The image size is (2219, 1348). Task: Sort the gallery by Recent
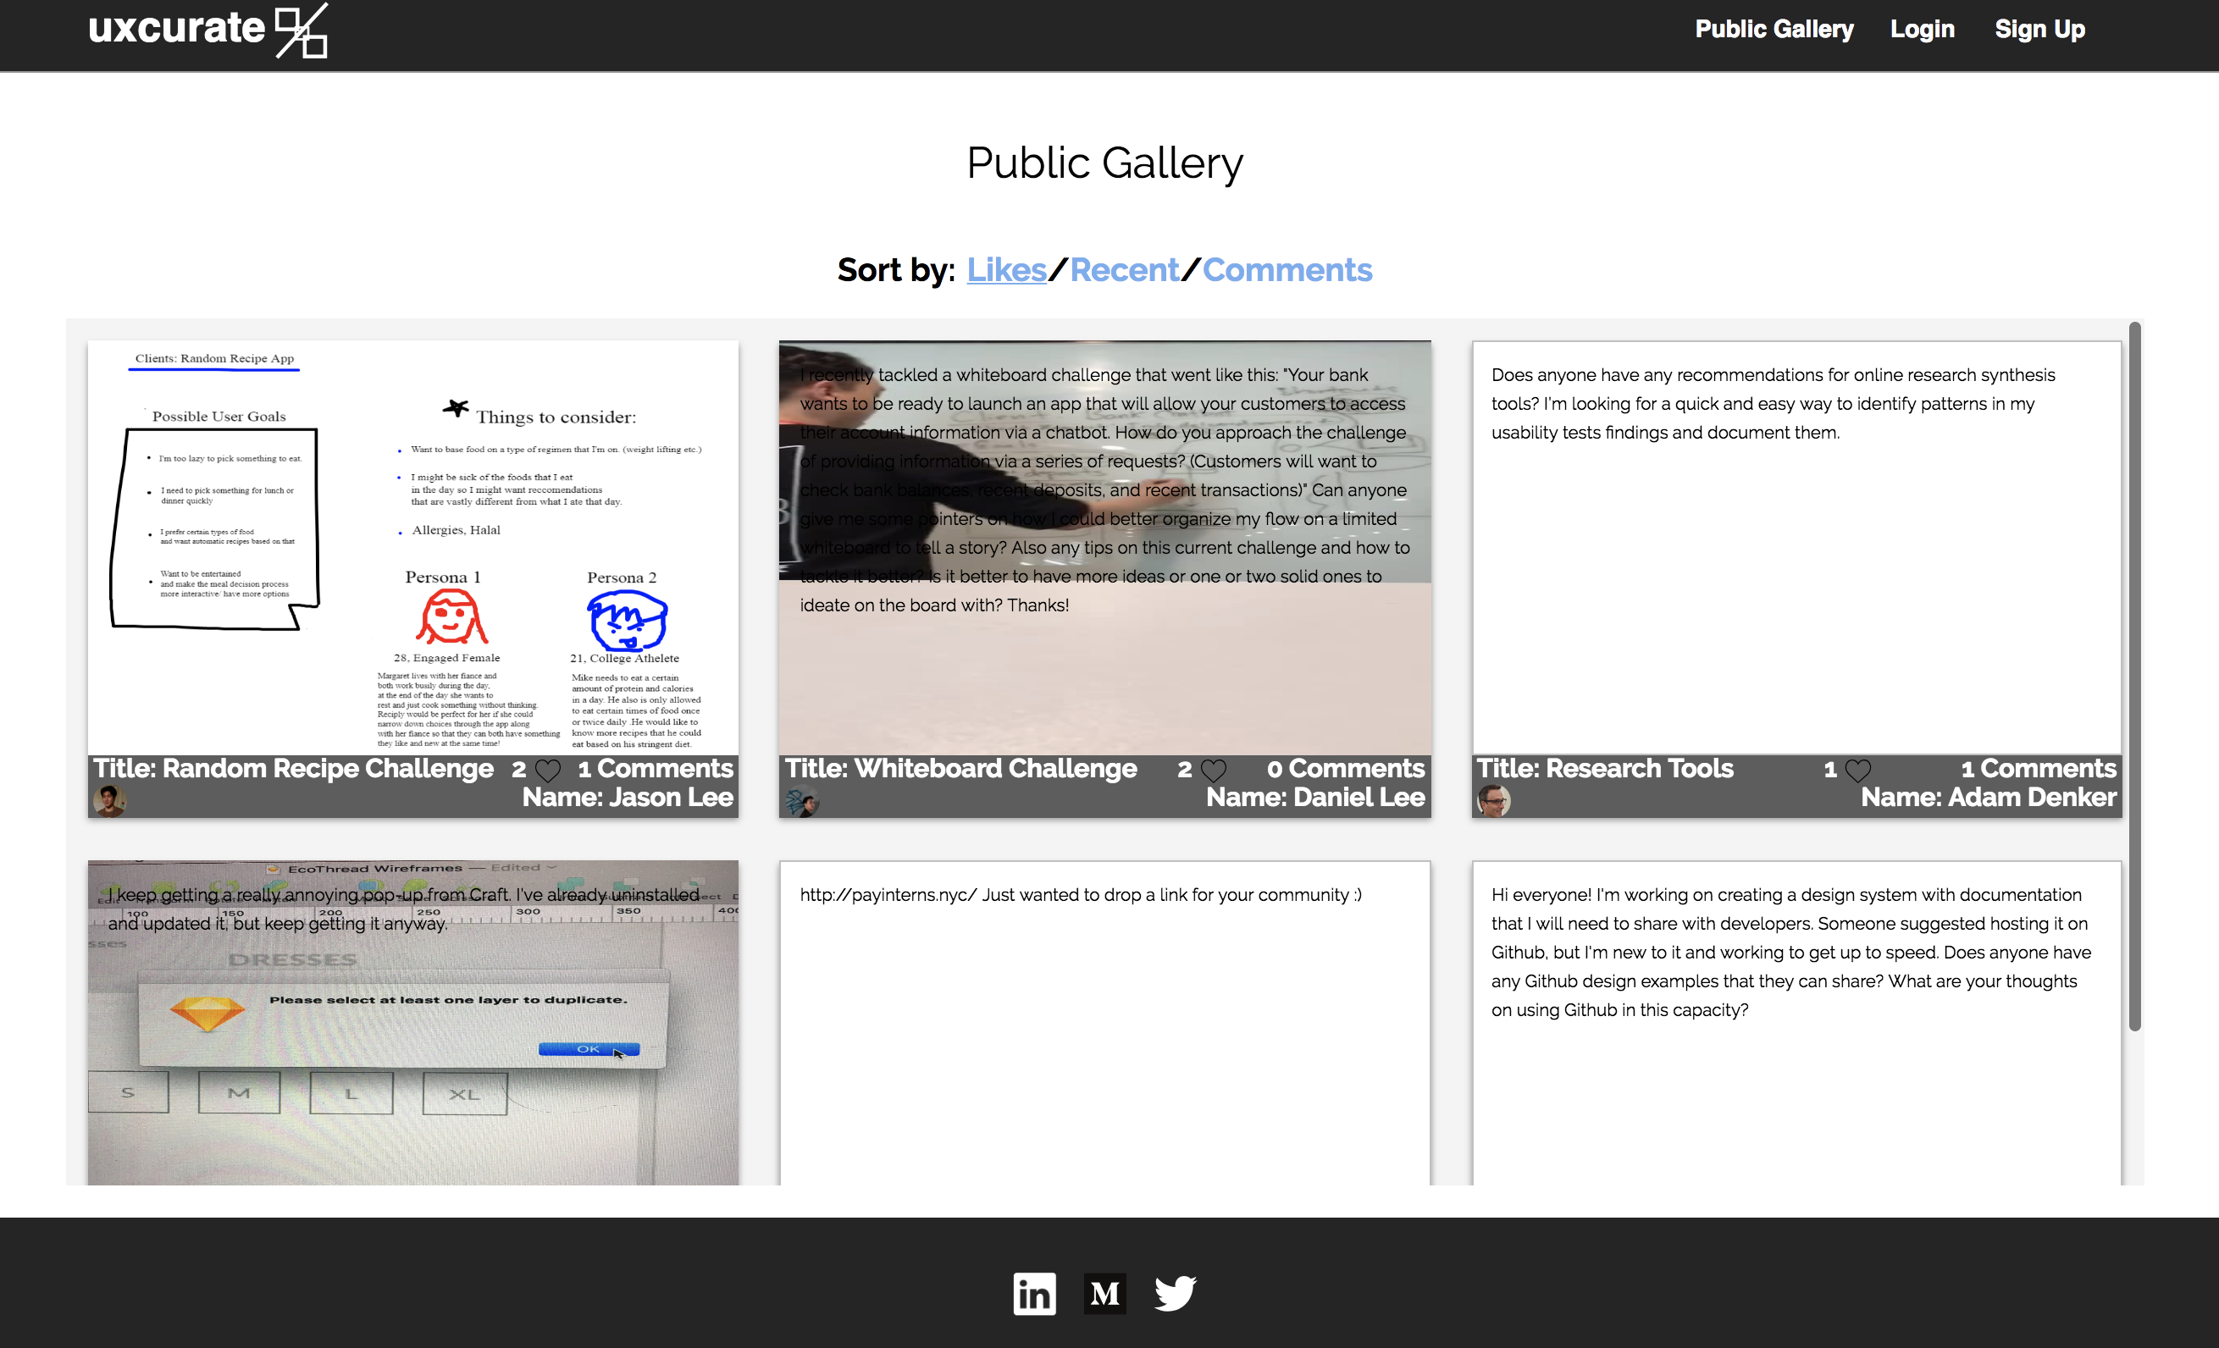1124,269
